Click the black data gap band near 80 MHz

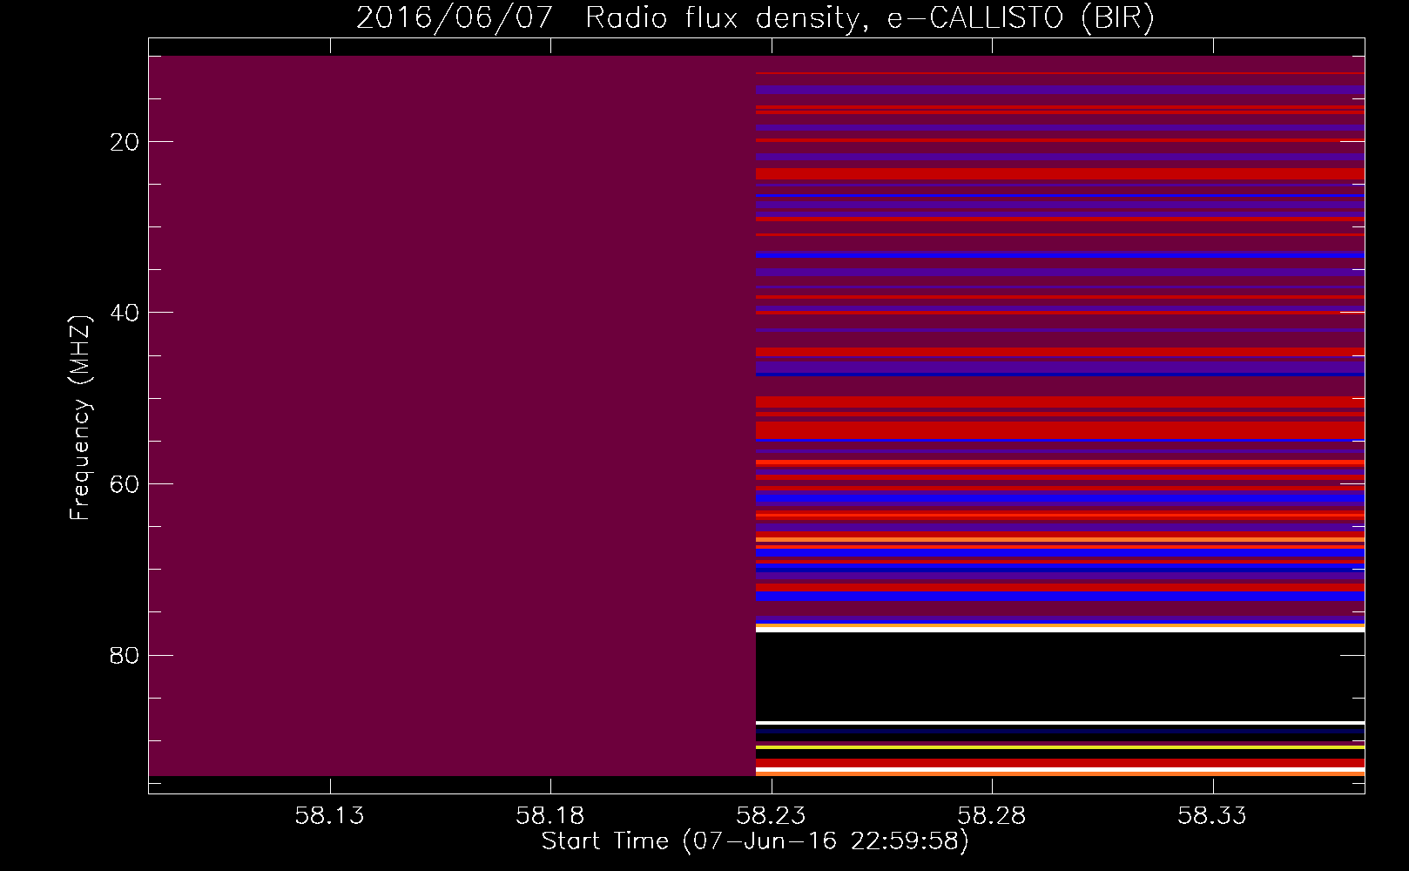click(x=1060, y=677)
